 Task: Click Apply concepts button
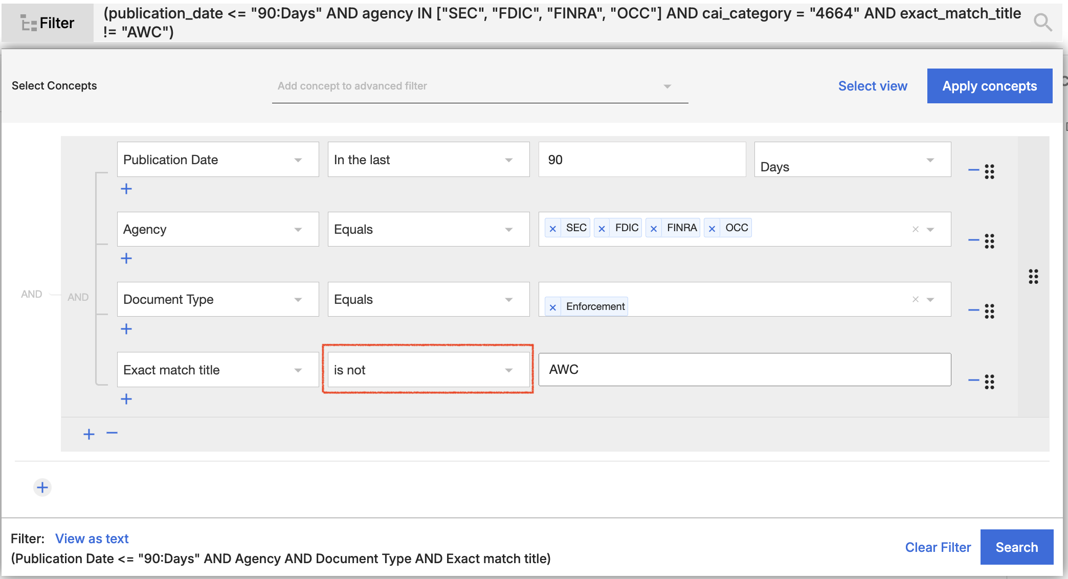point(989,86)
